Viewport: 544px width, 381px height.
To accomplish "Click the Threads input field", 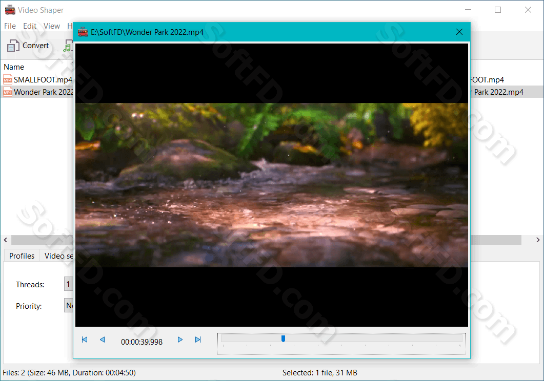I will tap(68, 284).
